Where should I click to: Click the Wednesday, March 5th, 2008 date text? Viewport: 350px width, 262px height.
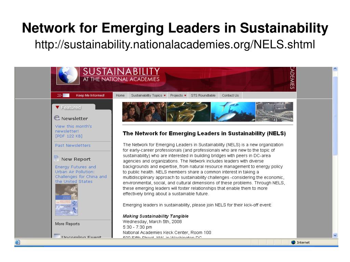152,222
